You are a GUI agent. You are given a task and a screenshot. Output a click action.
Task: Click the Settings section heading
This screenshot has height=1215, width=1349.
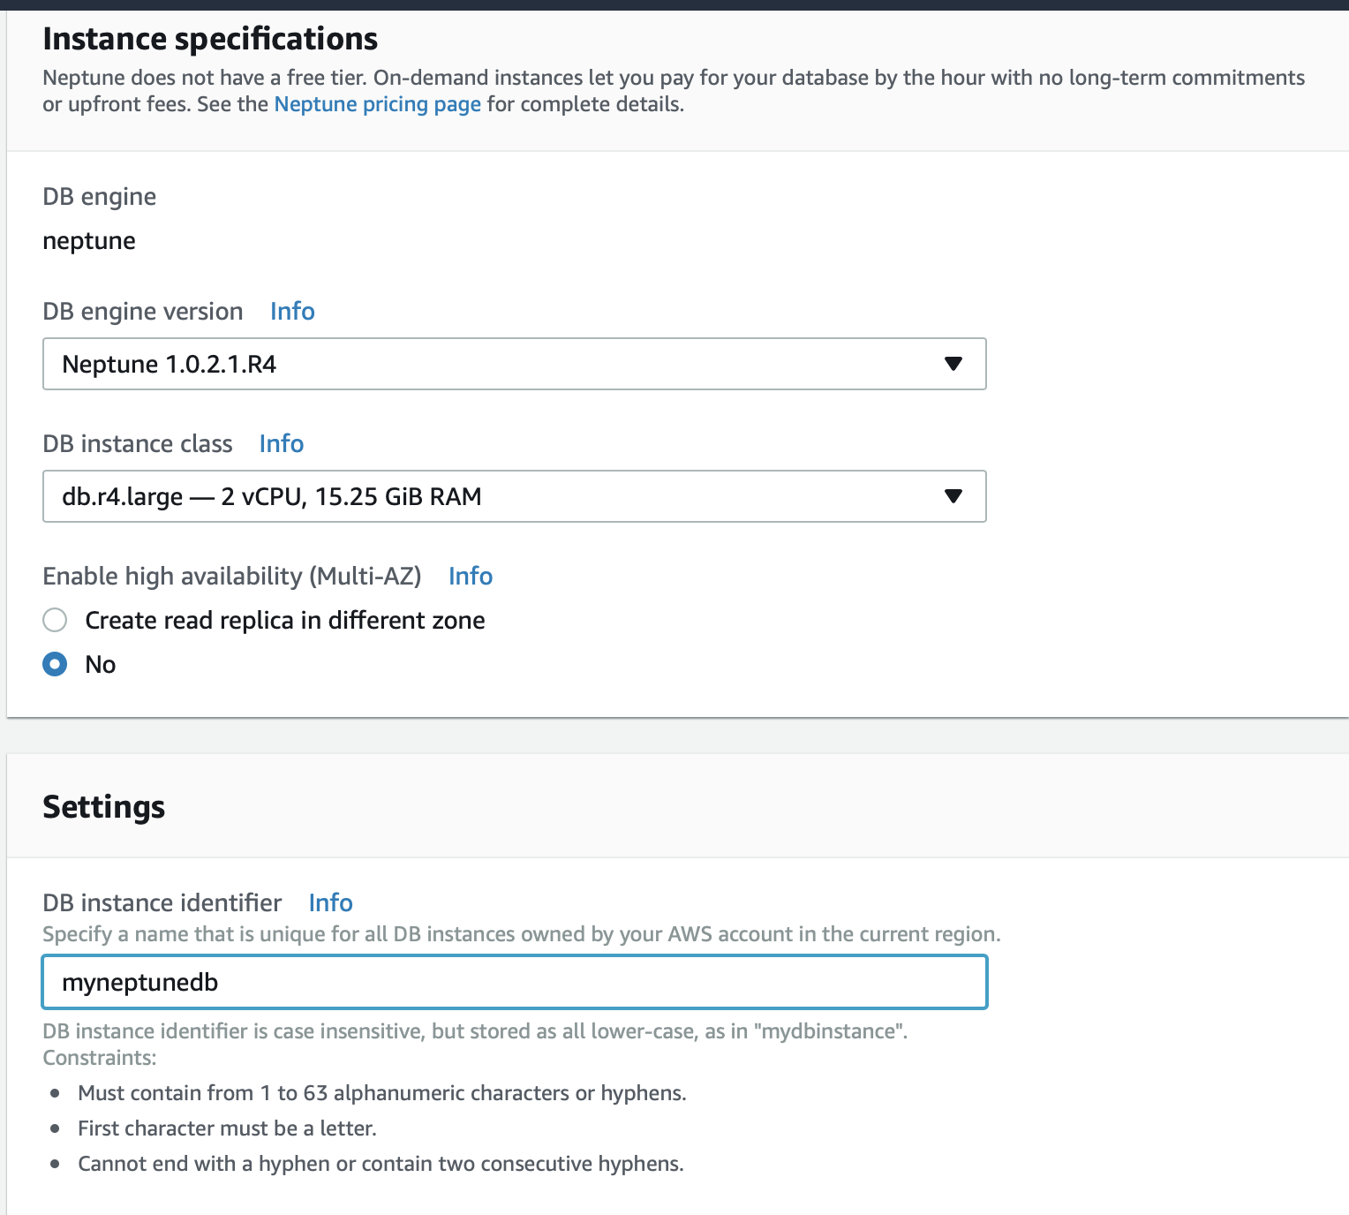(x=104, y=807)
